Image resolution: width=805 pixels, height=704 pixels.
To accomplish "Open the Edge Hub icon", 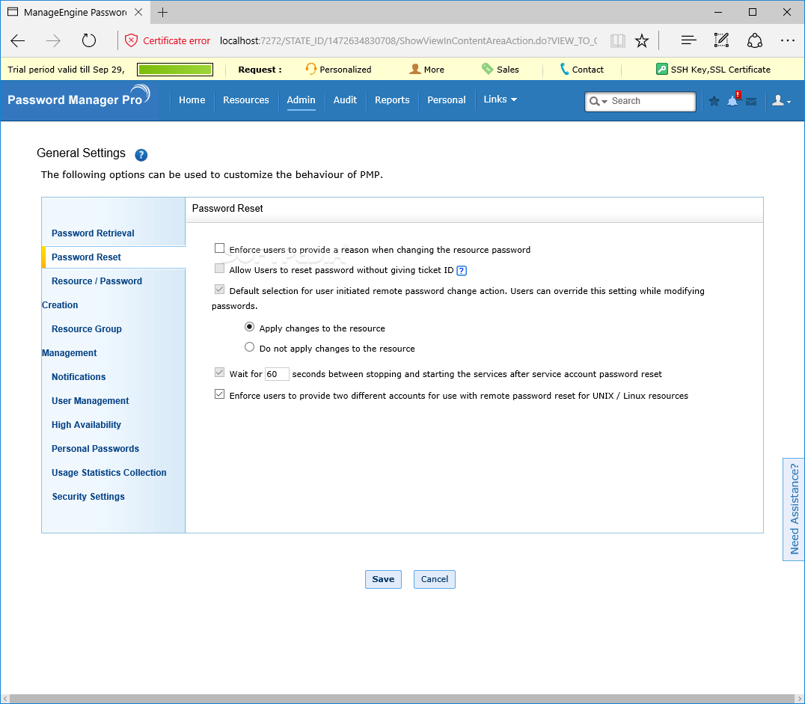I will pos(688,40).
